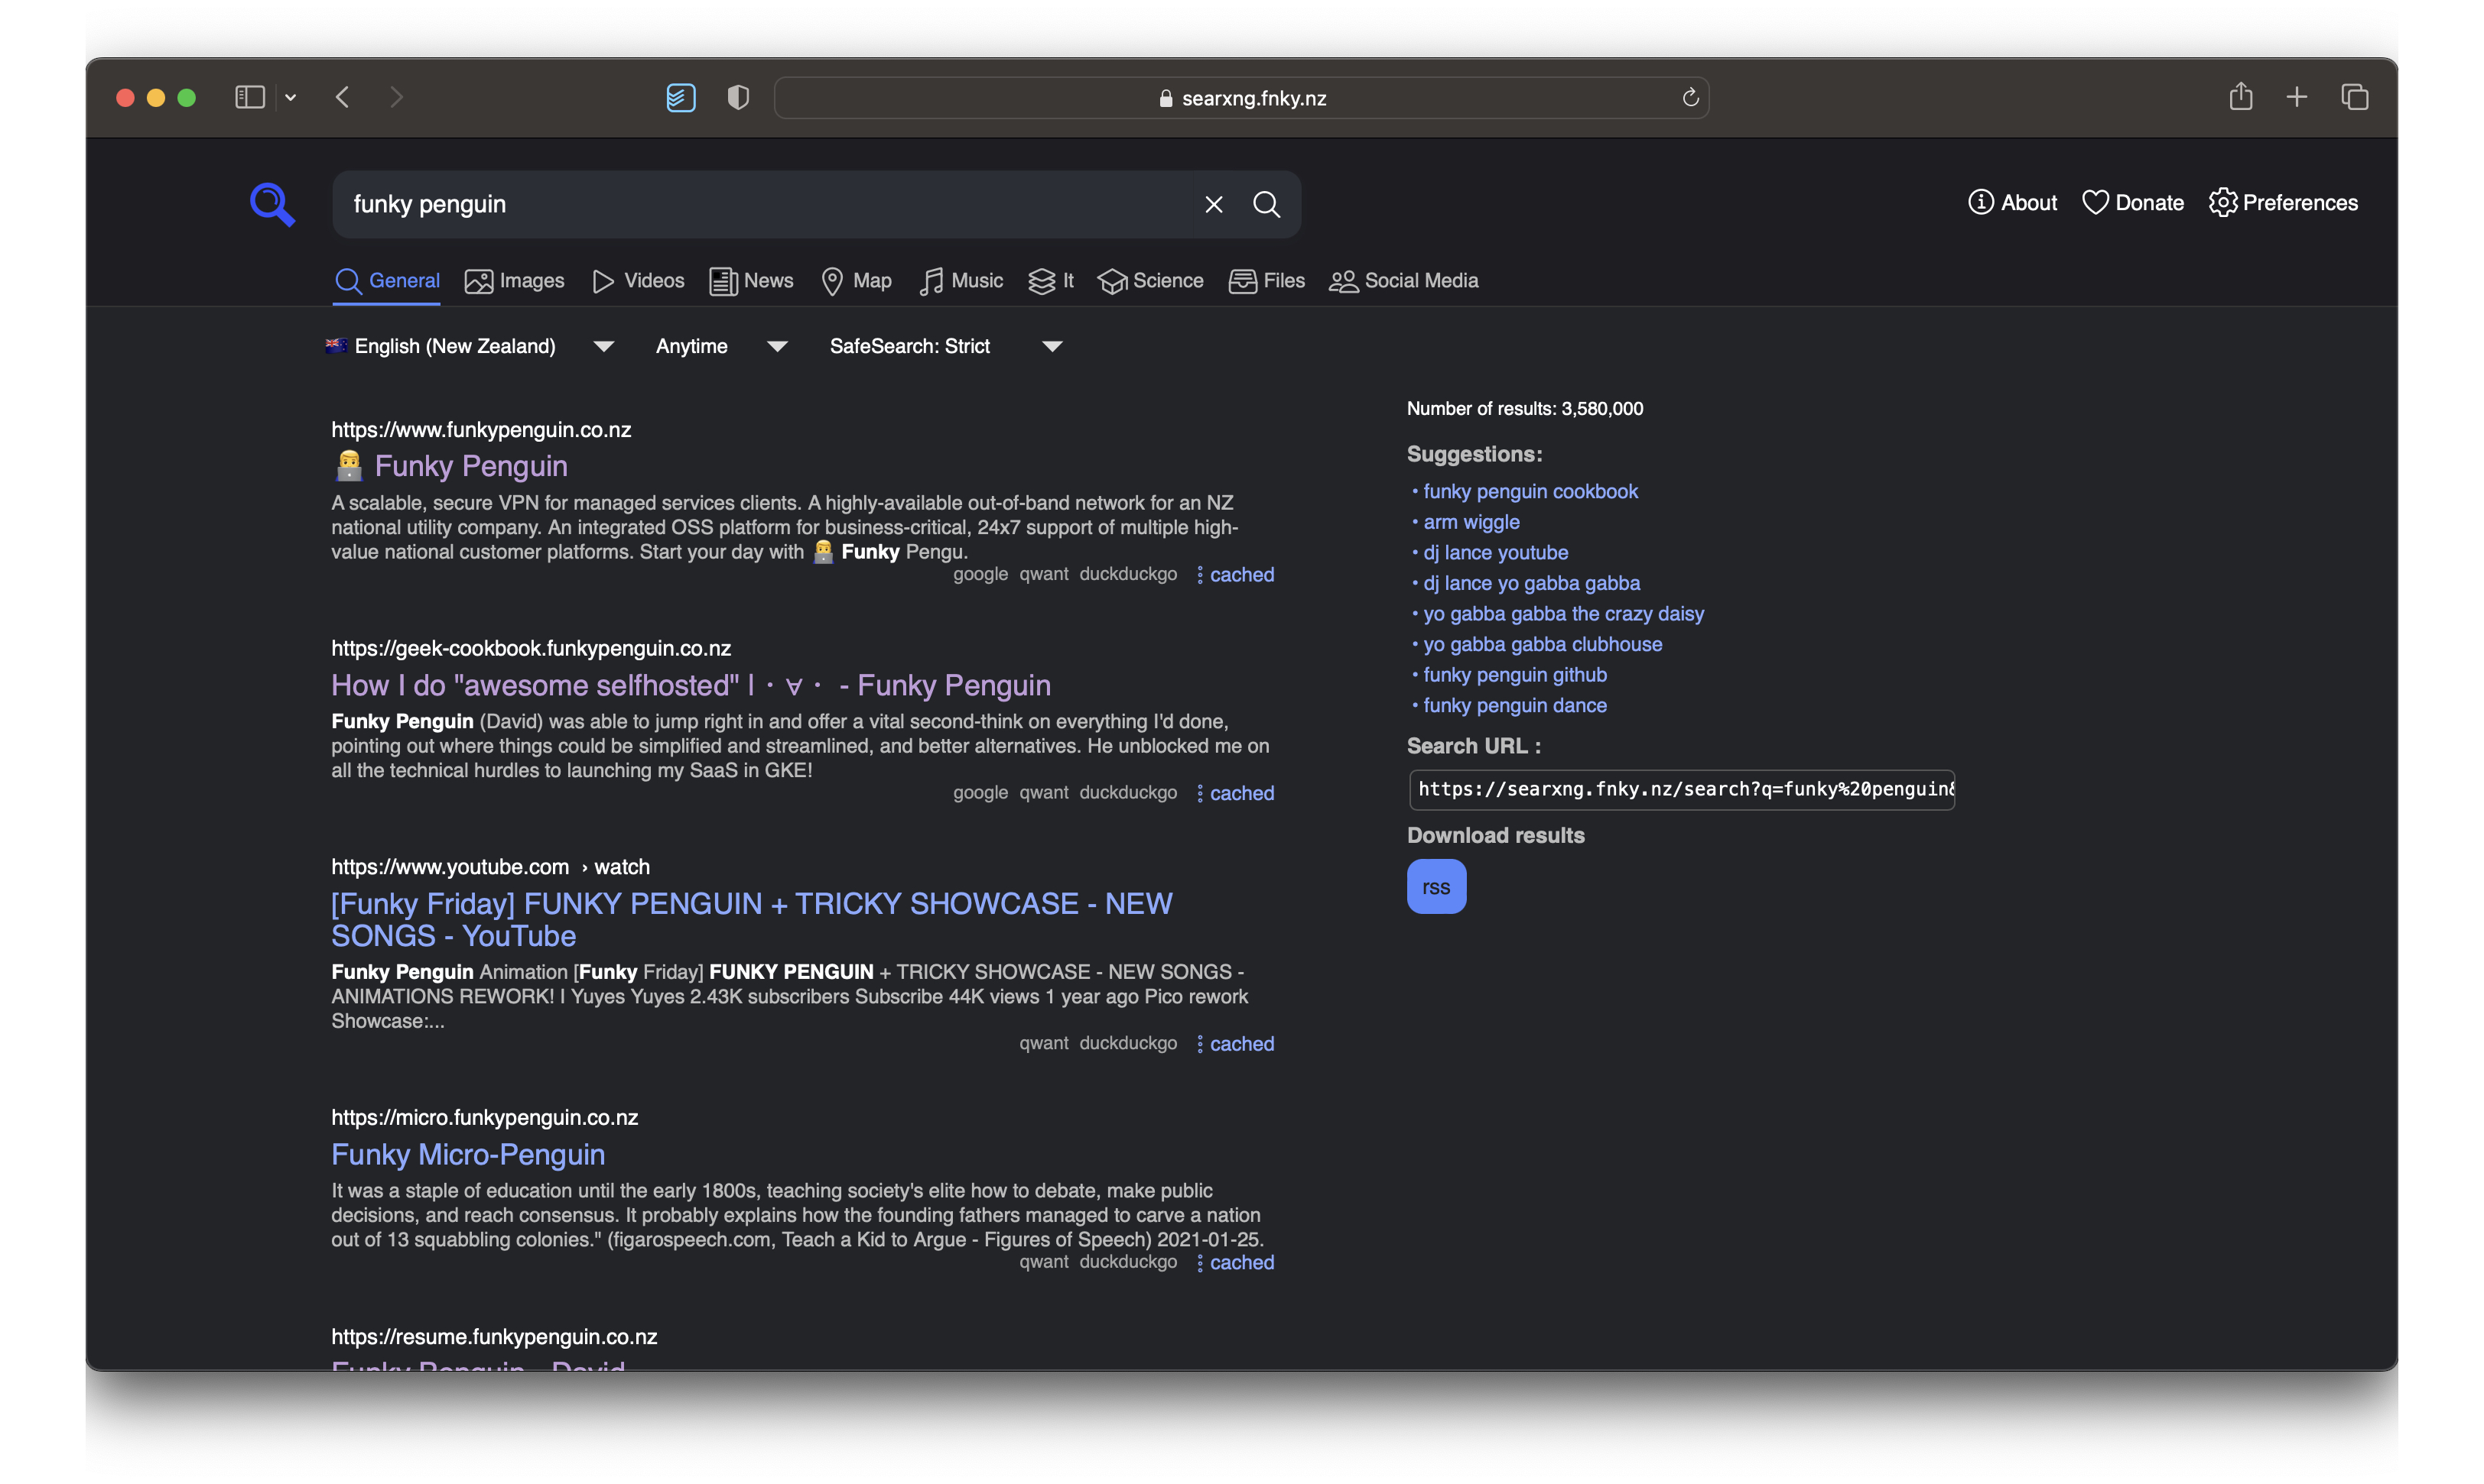Click the SearXNG magnifier logo

pos(272,204)
